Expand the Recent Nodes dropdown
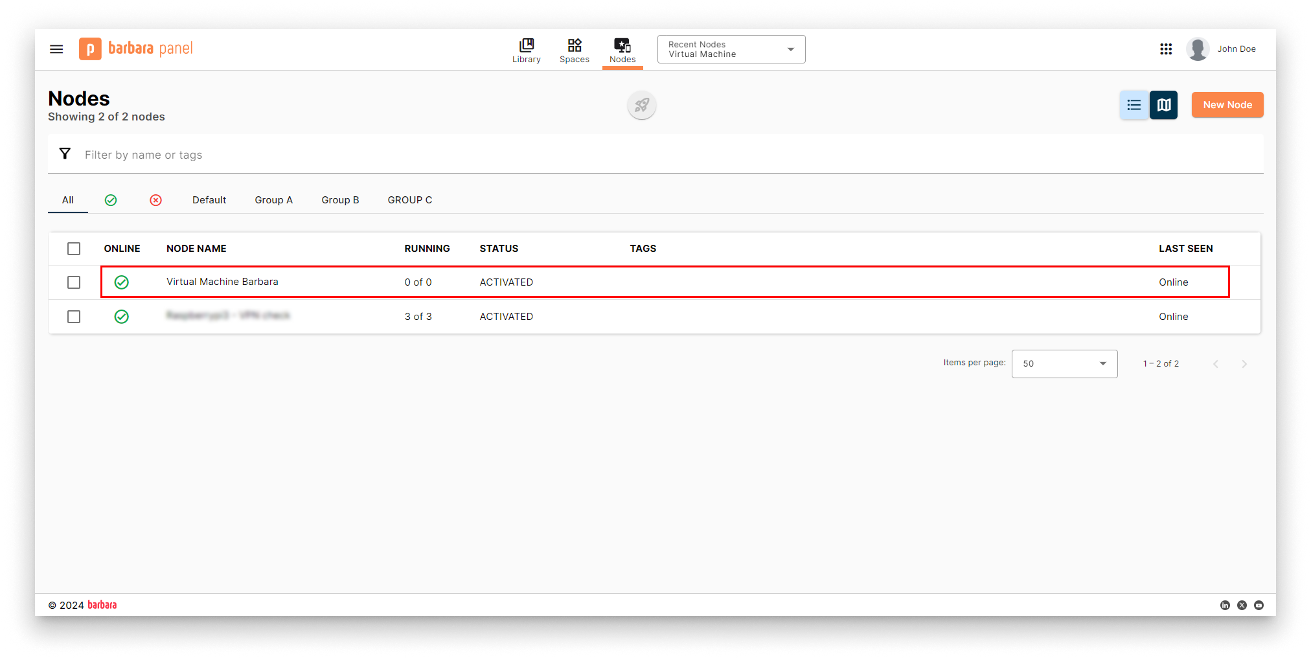This screenshot has width=1311, height=658. pos(731,49)
